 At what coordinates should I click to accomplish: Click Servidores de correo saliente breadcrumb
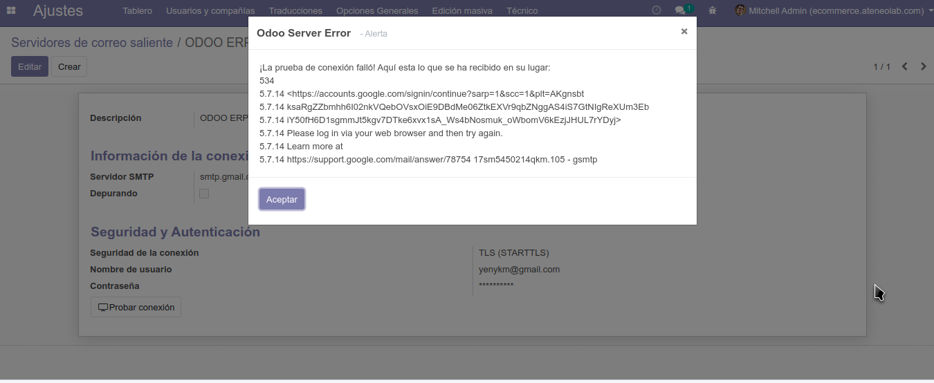click(92, 43)
